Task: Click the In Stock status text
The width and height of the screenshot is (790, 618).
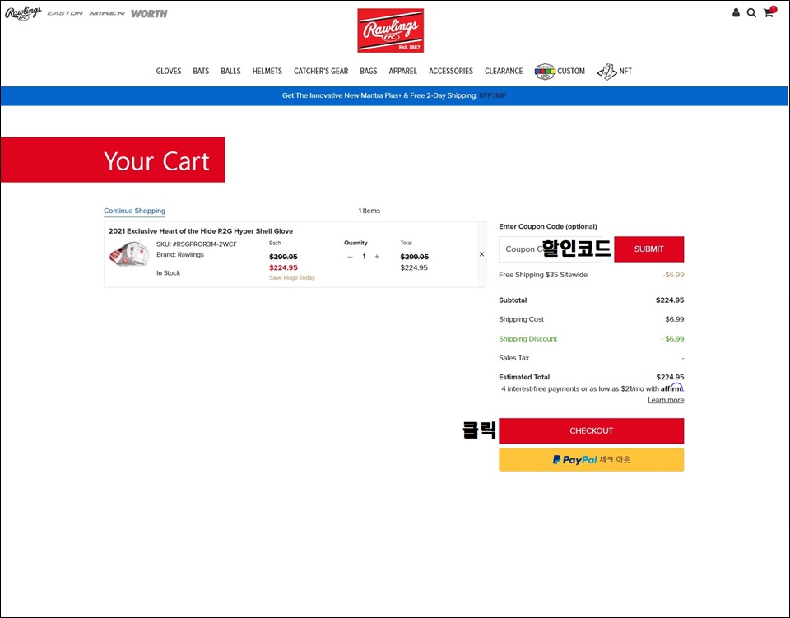Action: (x=168, y=273)
